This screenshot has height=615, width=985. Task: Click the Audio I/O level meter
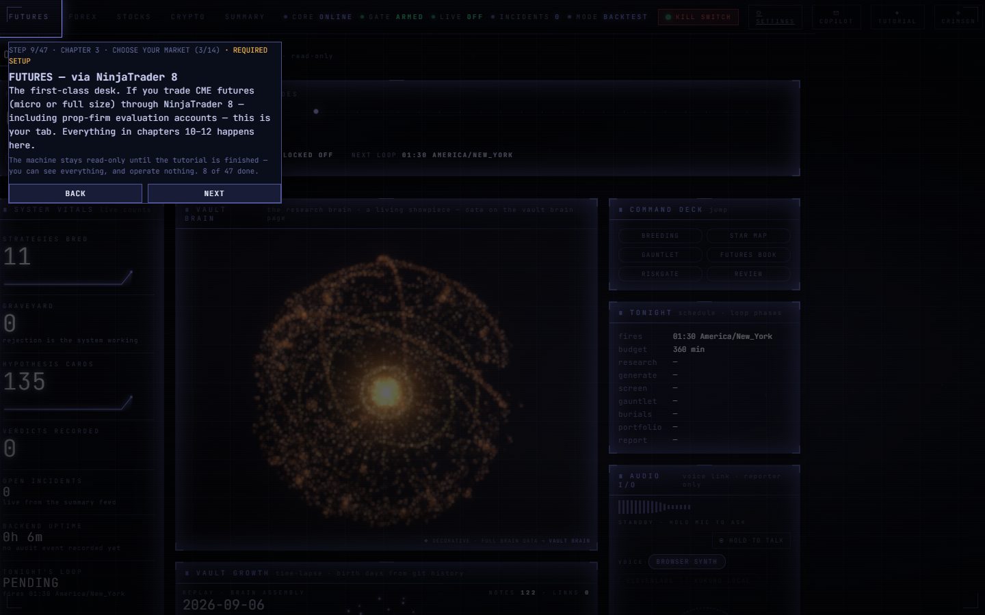tap(655, 507)
